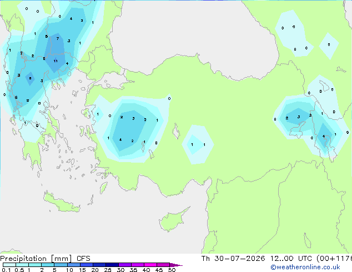Click the "Precipitation [mm] CFS" title text
Image resolution: width=352 pixels, height=272 pixels.
click(45, 259)
